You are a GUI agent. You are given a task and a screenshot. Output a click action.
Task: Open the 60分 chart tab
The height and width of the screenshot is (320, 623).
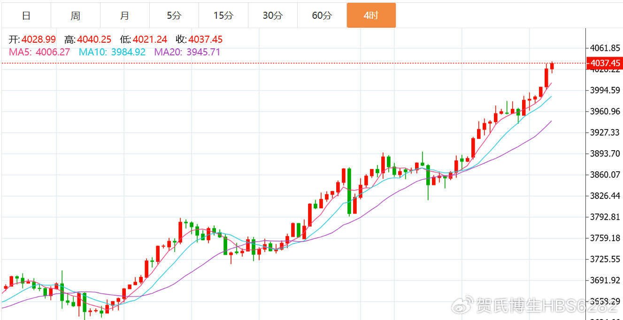(x=322, y=15)
